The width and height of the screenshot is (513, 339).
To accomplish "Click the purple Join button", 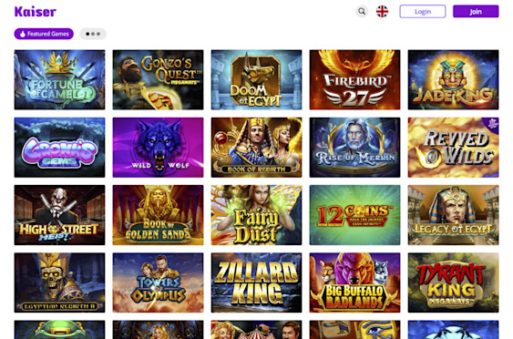I will 476,12.
